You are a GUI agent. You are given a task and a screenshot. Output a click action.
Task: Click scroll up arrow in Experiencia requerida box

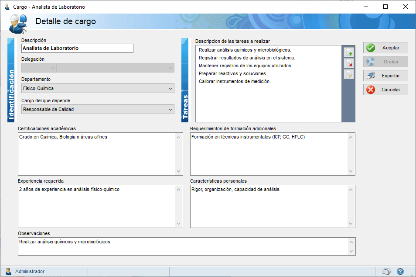(x=178, y=190)
